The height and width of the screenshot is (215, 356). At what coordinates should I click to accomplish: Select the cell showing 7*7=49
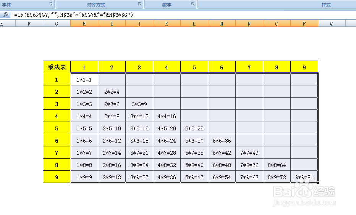point(249,153)
